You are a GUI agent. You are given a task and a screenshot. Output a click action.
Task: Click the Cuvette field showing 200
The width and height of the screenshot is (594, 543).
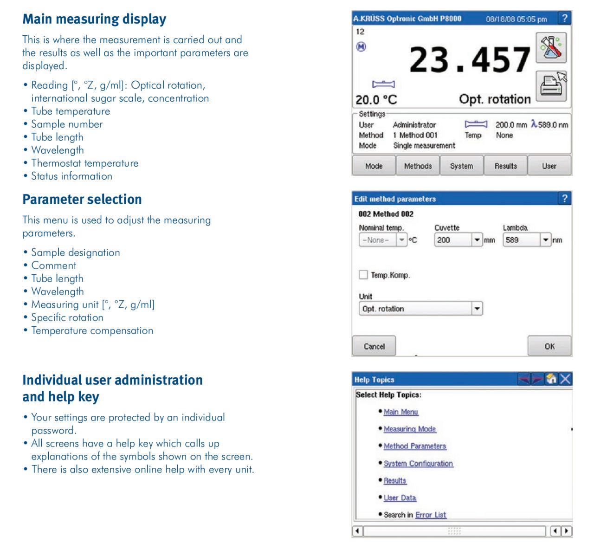click(453, 240)
